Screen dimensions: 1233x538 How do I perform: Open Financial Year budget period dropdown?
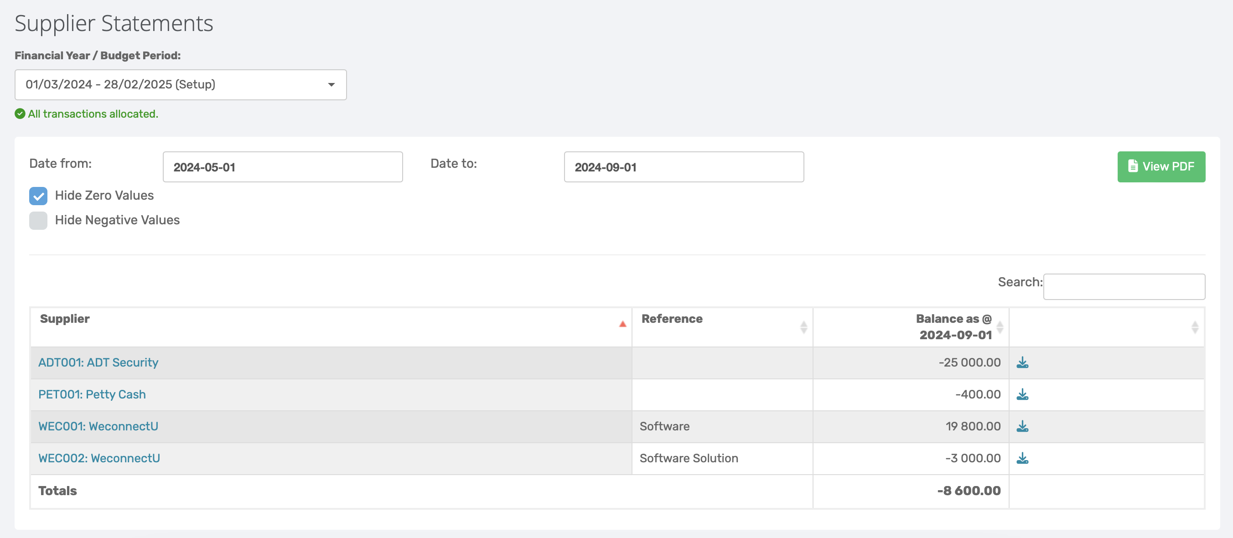tap(181, 85)
